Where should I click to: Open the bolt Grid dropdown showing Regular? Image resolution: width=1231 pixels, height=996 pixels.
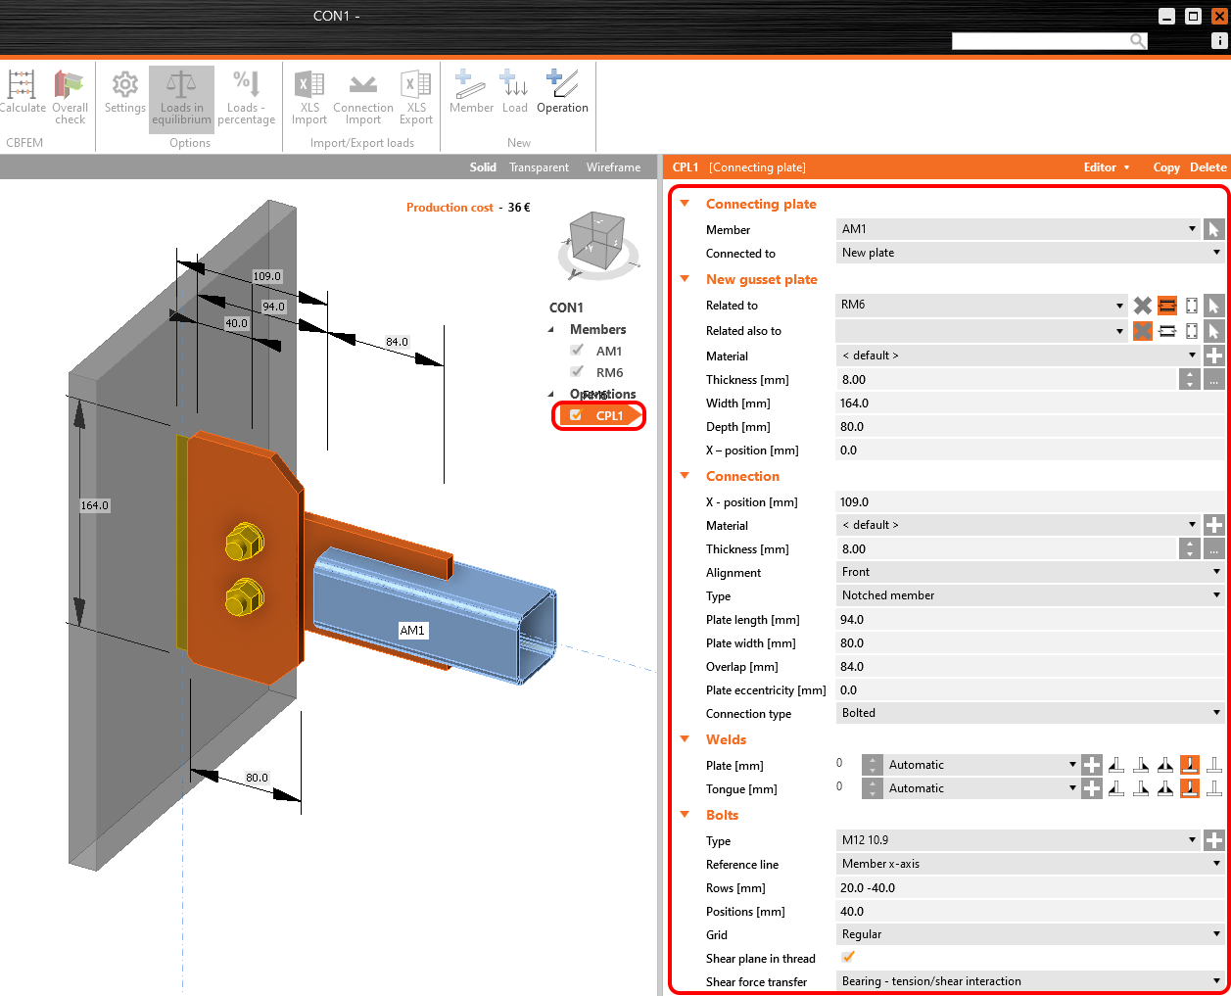click(x=1028, y=934)
